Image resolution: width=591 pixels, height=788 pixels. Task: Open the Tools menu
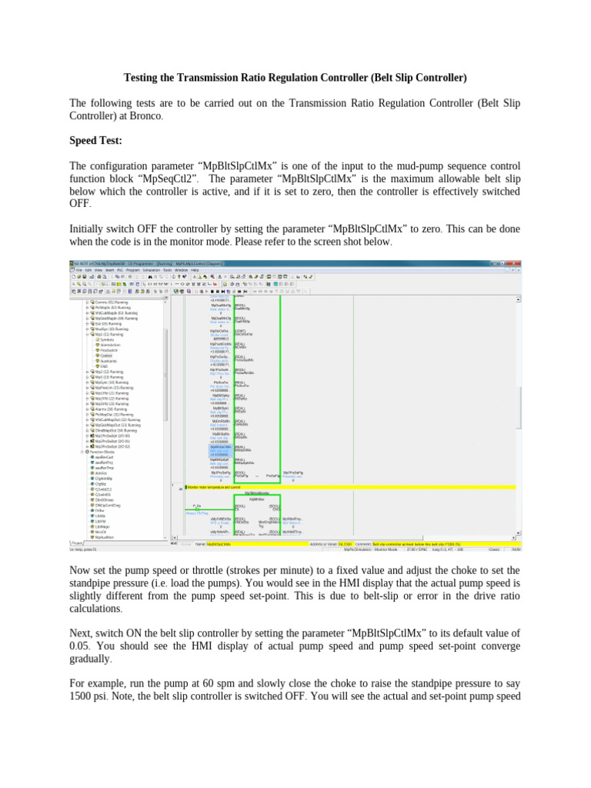pos(168,270)
